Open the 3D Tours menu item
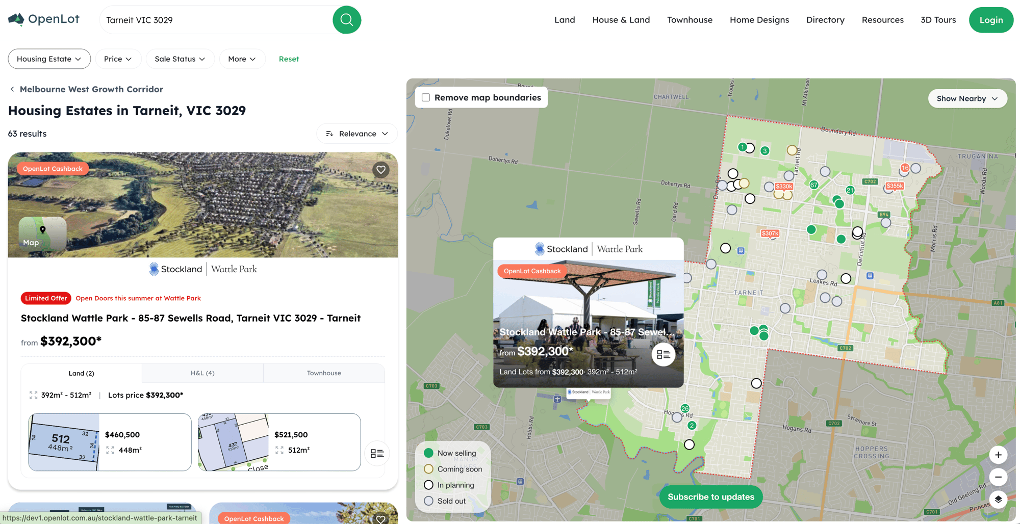 pos(938,20)
